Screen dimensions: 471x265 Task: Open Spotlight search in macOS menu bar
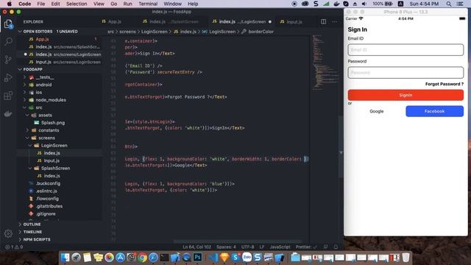pyautogui.click(x=448, y=4)
